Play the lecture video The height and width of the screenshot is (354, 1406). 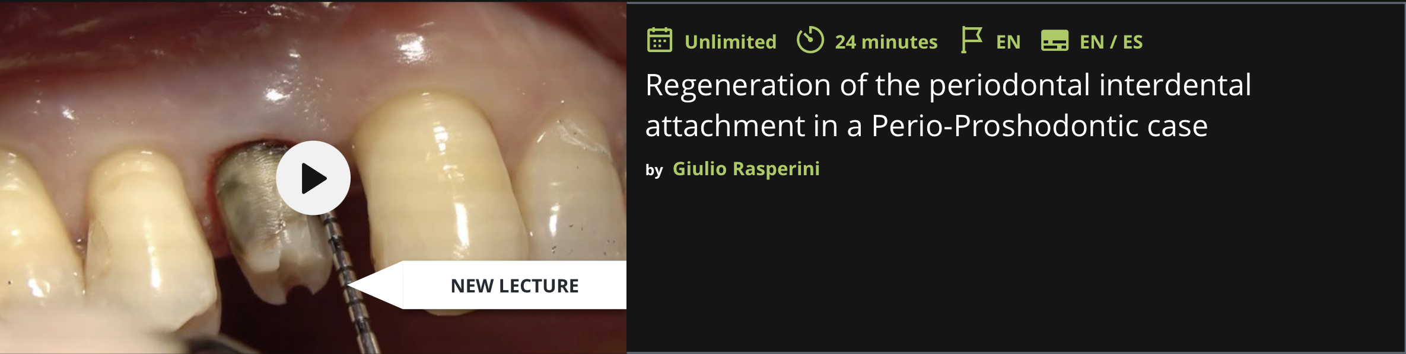[313, 178]
